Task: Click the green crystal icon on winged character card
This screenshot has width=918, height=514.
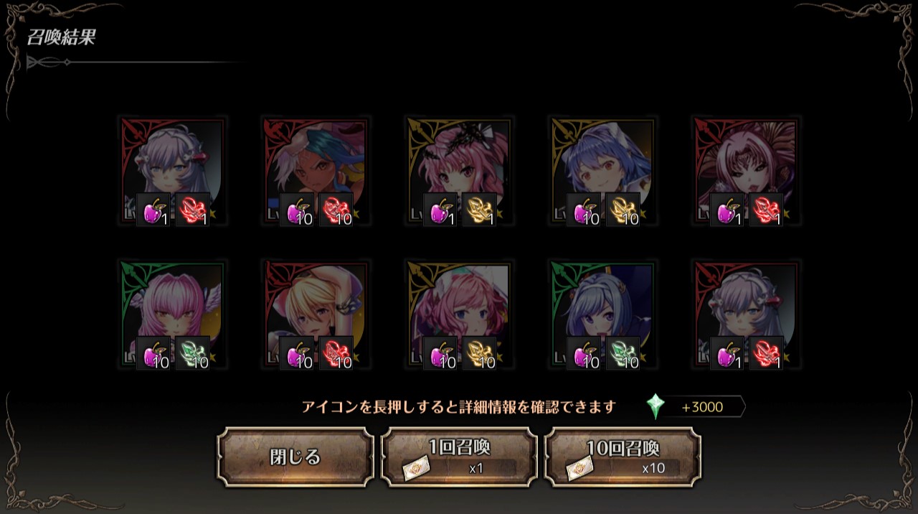Action: [193, 353]
